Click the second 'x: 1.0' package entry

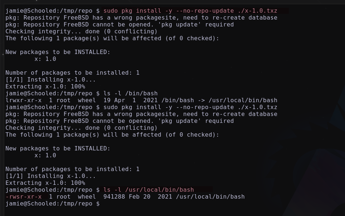[x=45, y=155]
